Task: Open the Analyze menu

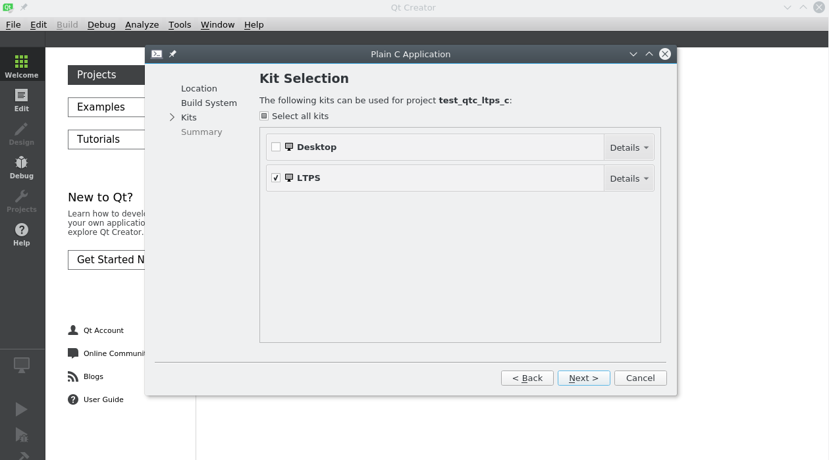Action: pos(142,24)
